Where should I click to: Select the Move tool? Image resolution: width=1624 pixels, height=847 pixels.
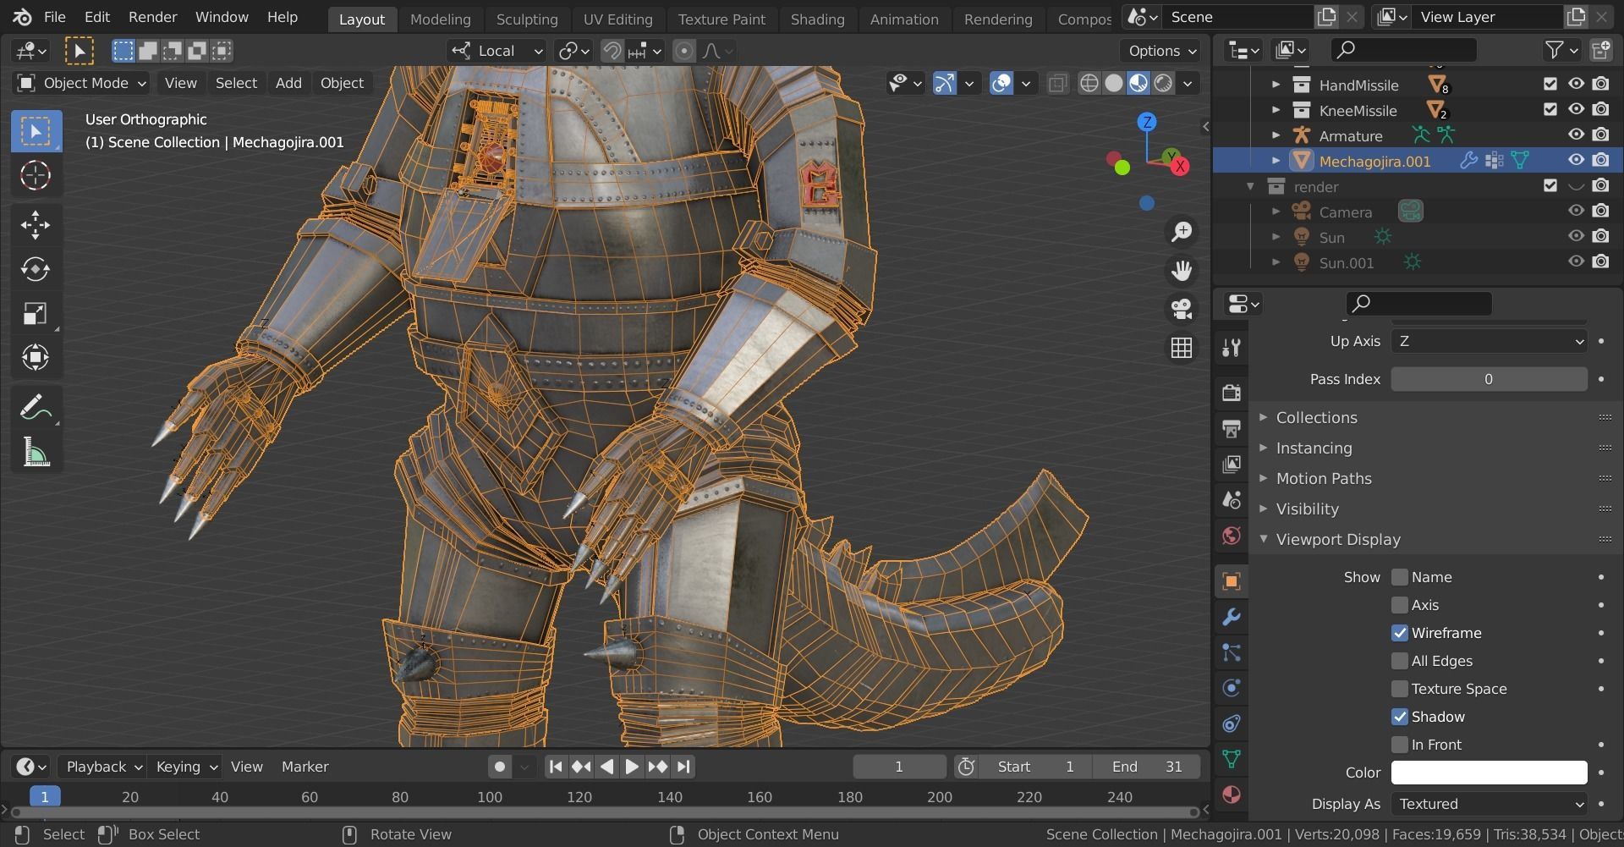pos(36,224)
